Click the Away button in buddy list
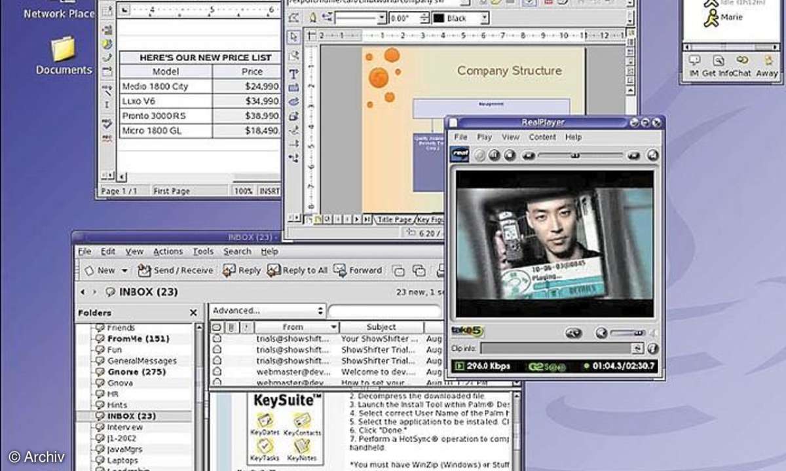 point(766,66)
